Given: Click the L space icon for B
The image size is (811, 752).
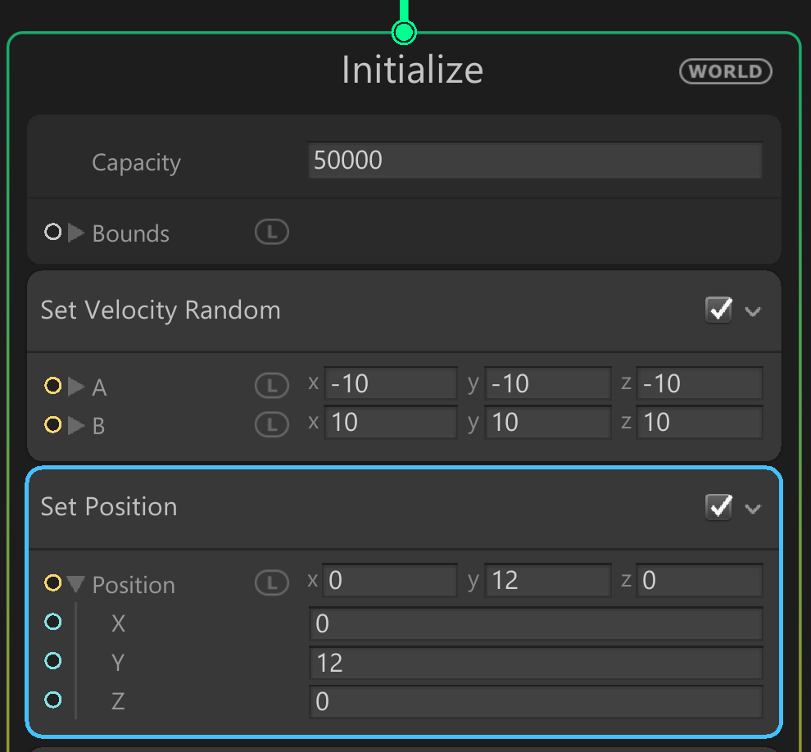Looking at the screenshot, I should click(272, 424).
